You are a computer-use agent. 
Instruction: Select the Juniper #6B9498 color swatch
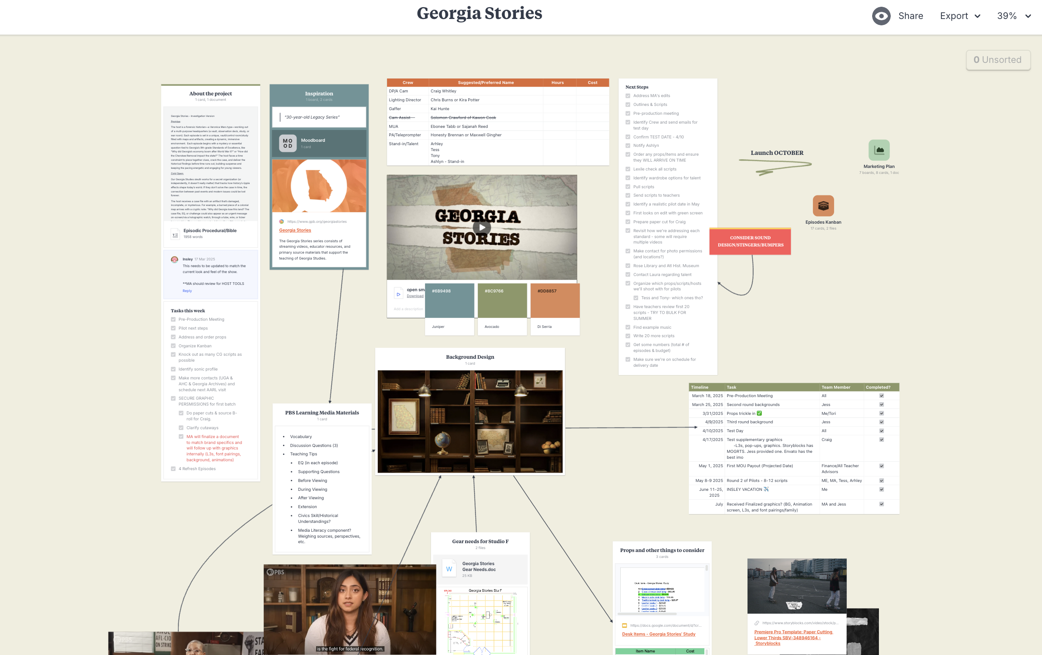coord(449,301)
